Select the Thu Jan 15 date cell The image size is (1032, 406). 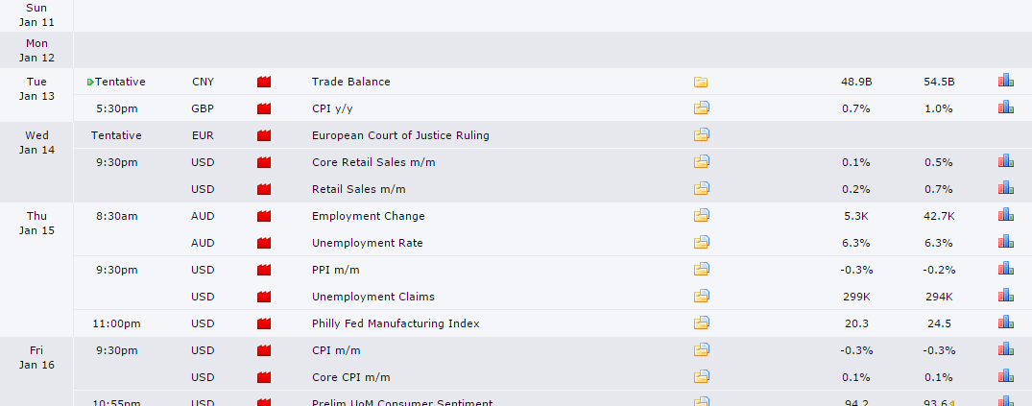click(x=36, y=223)
